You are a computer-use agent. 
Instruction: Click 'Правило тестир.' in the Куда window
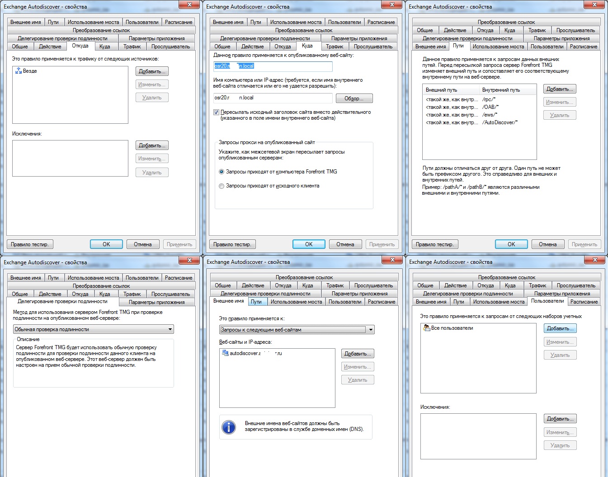click(x=232, y=244)
